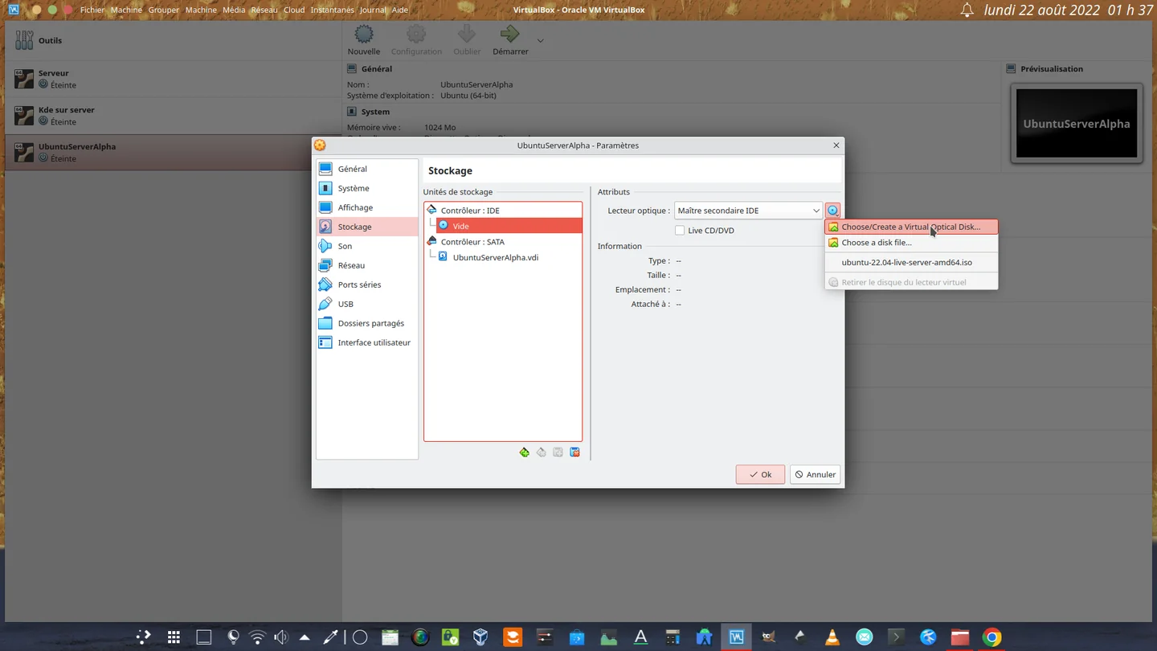Select the UbuntuServerAlpha virtual machine
The width and height of the screenshot is (1157, 651).
point(173,153)
